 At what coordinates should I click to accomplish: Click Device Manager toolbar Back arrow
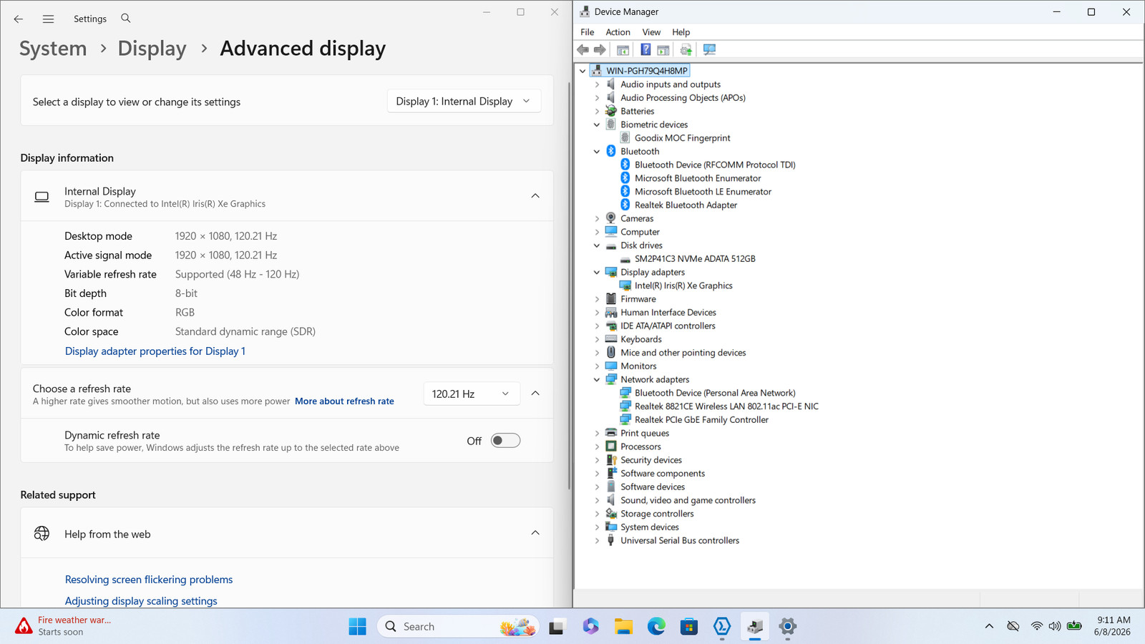coord(583,49)
